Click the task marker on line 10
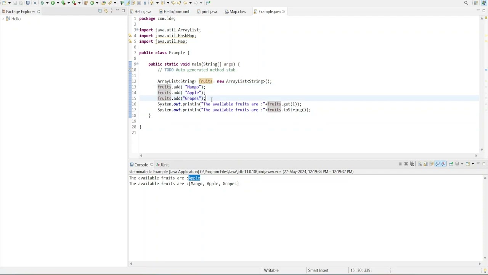Viewport: 488px width, 275px height. click(x=130, y=70)
